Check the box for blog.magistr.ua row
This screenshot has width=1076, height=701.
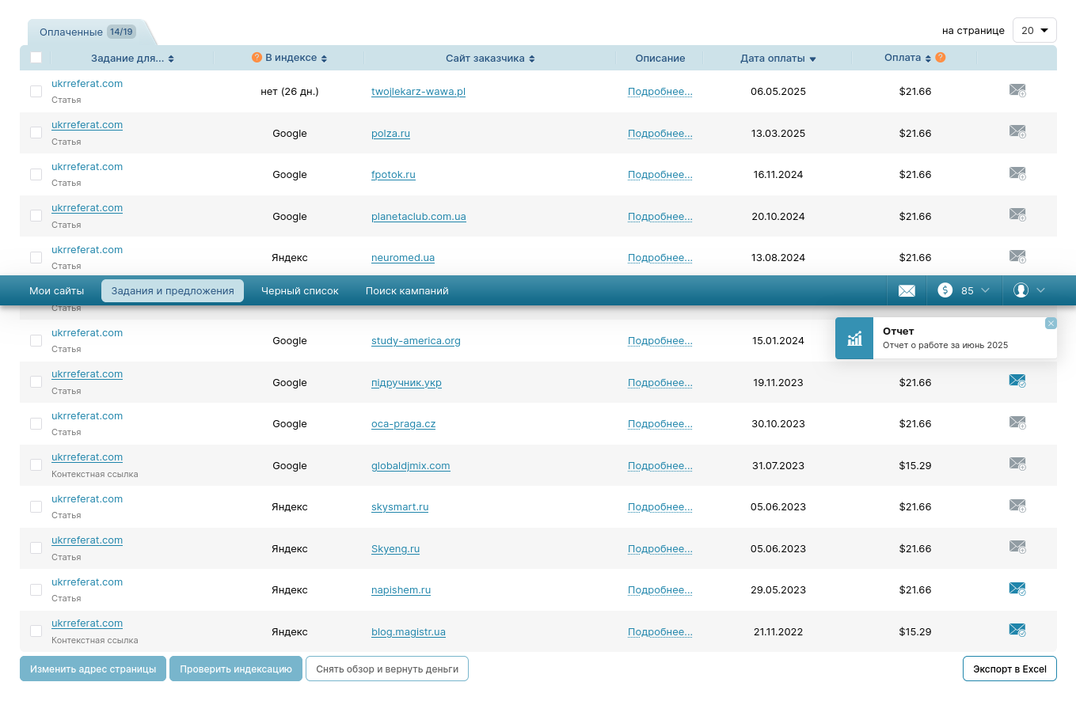click(36, 631)
